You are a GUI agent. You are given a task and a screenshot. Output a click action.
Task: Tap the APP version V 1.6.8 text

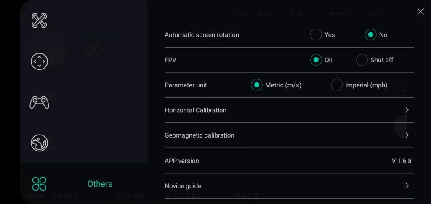tap(401, 161)
